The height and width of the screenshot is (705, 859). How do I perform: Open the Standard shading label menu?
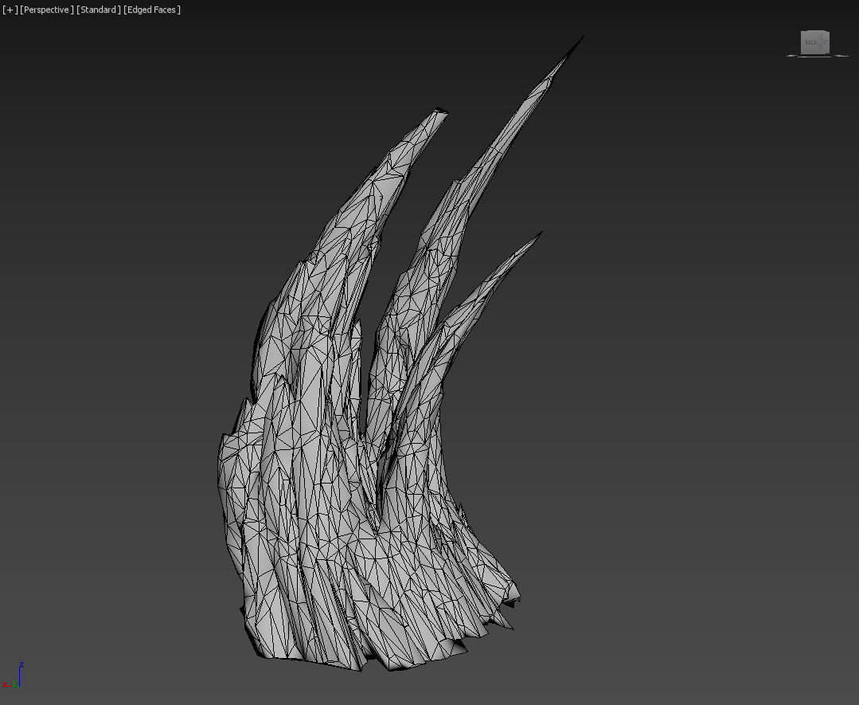tap(99, 10)
